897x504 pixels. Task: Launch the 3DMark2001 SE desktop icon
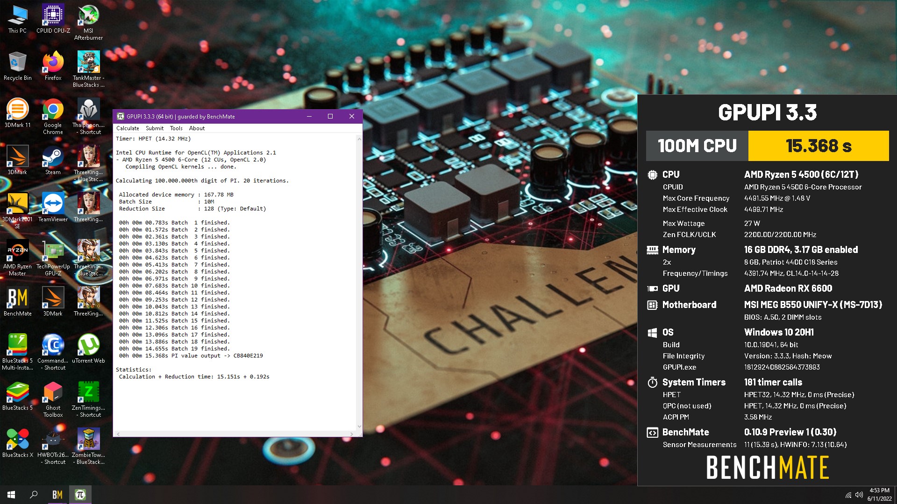pos(17,210)
